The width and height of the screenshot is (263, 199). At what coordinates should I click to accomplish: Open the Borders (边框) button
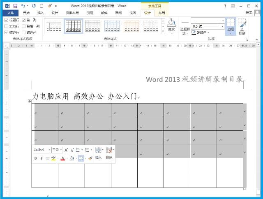(231, 26)
